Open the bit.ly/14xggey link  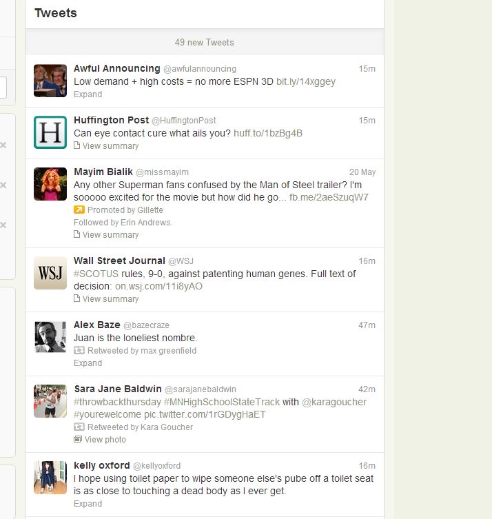(x=306, y=81)
